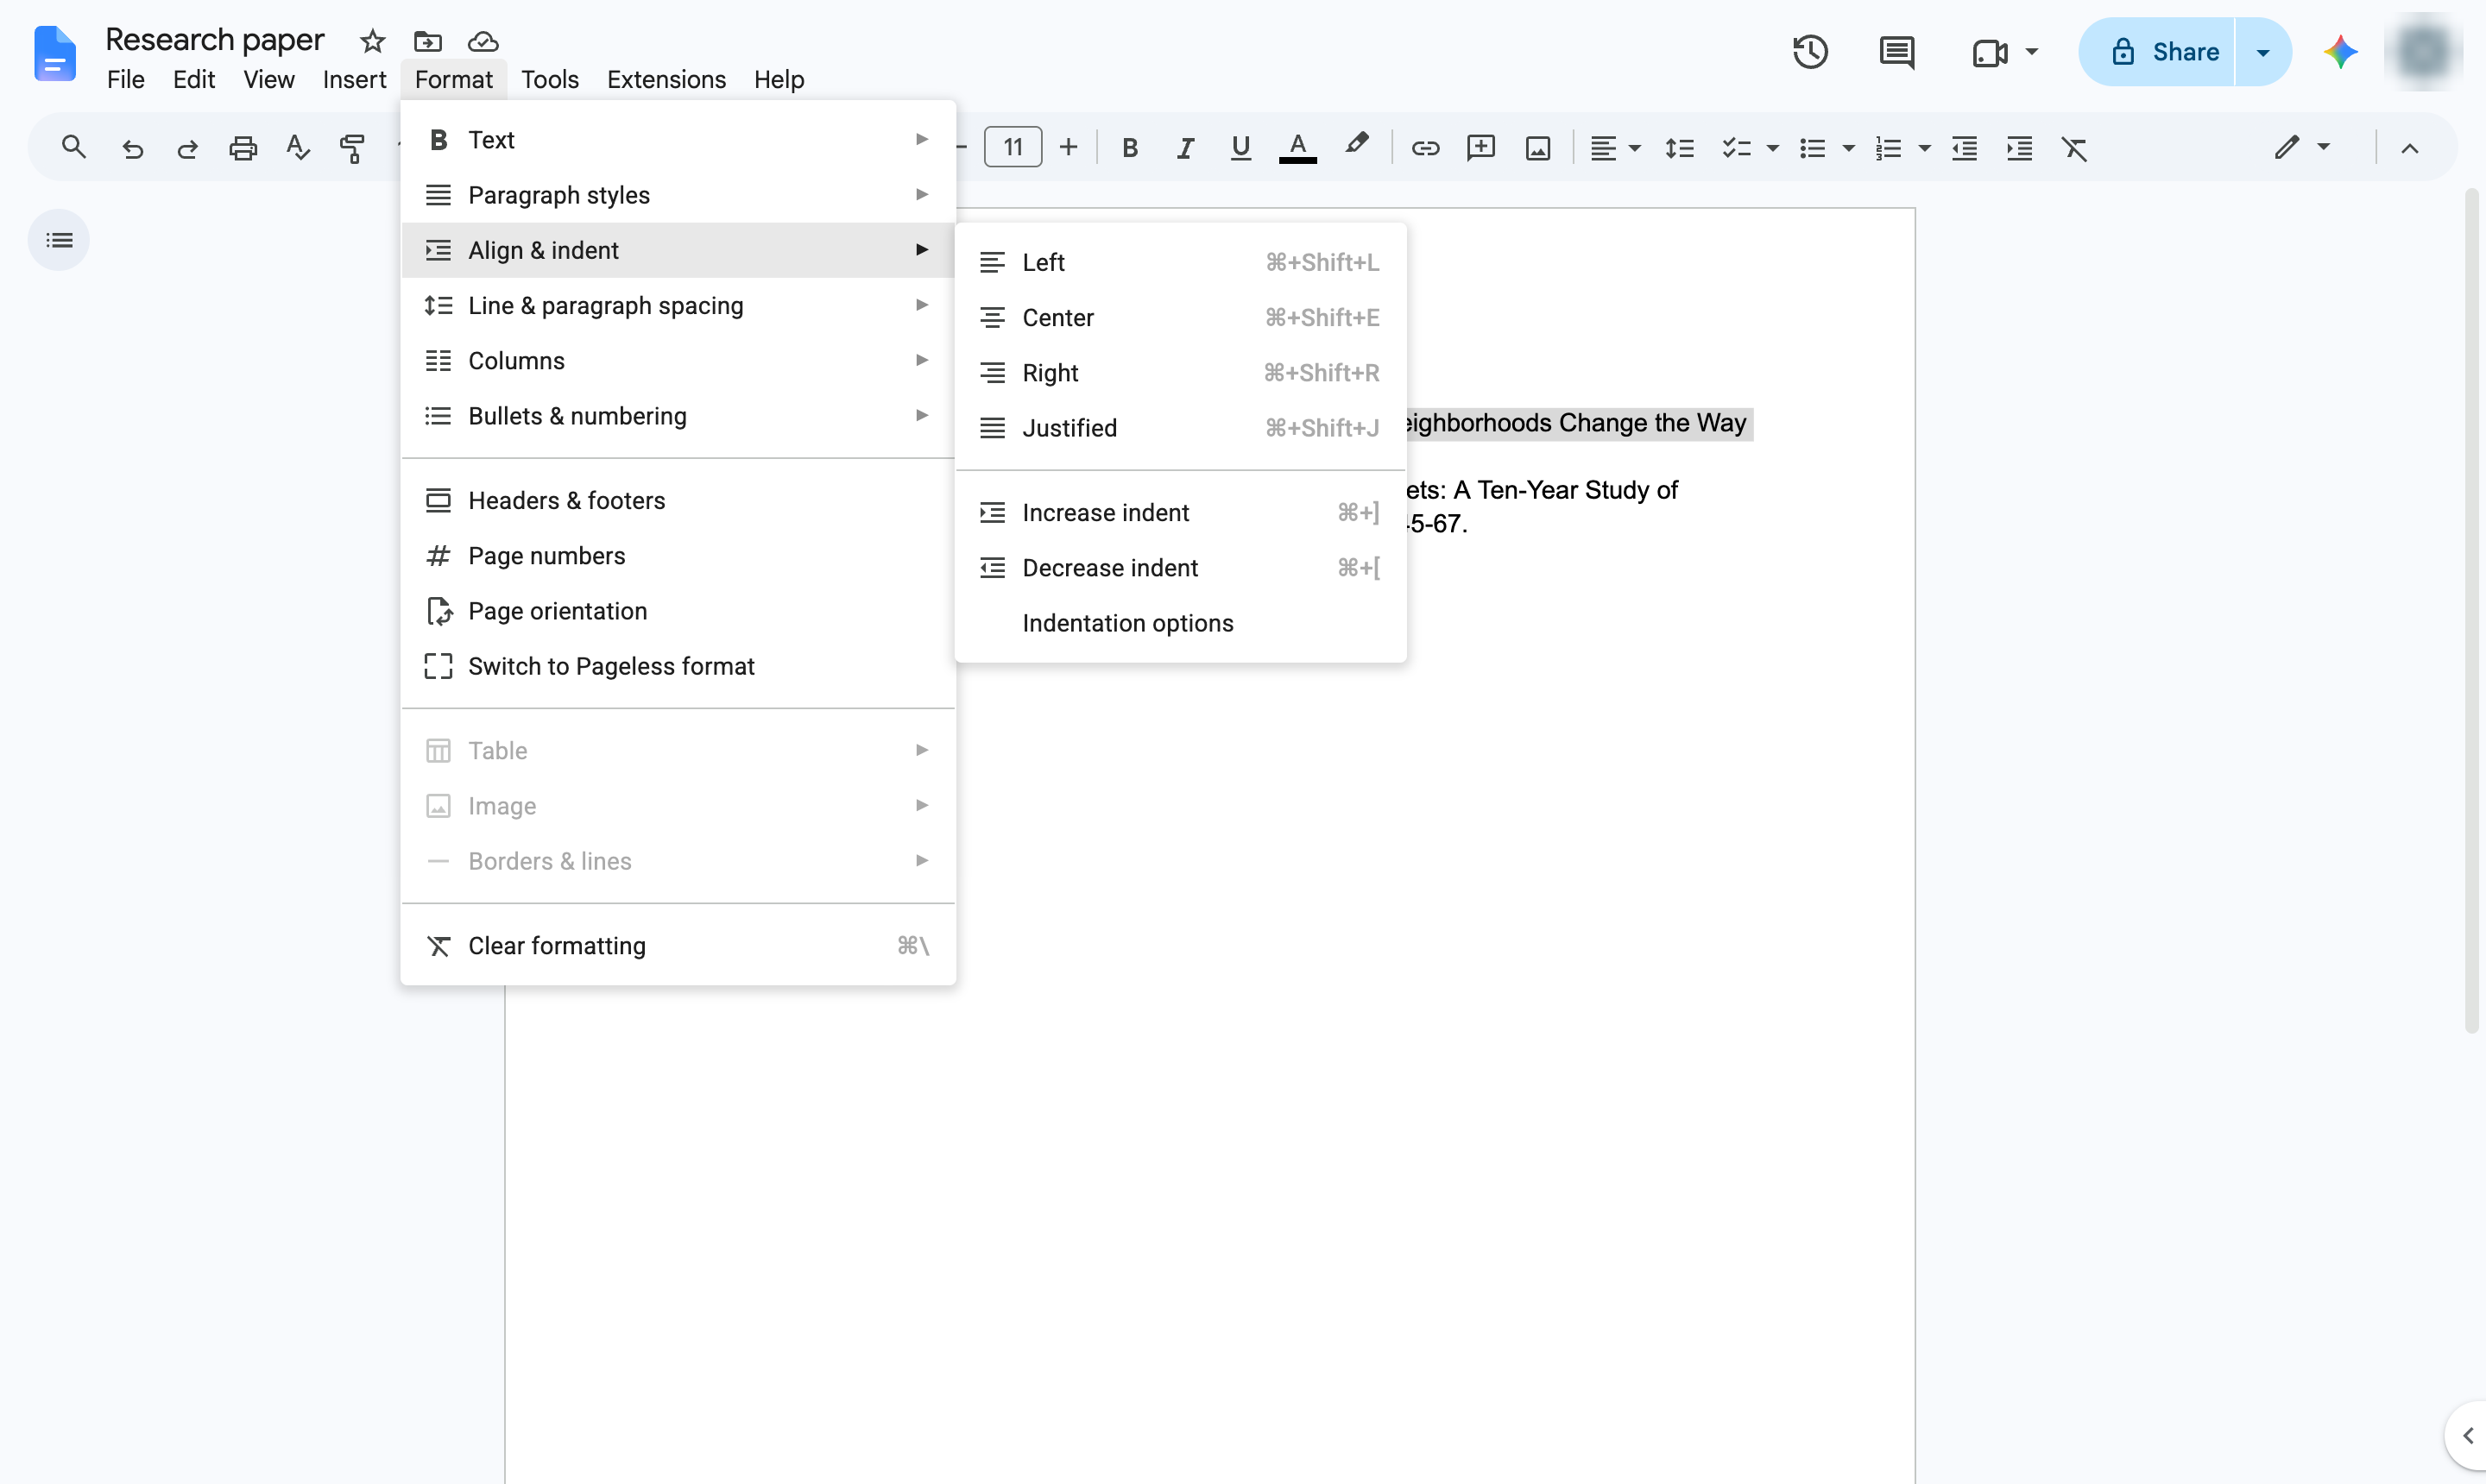Print the document
2486x1484 pixels.
pos(243,148)
